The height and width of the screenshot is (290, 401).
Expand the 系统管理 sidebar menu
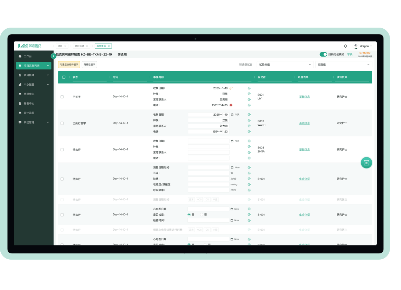pyautogui.click(x=34, y=122)
